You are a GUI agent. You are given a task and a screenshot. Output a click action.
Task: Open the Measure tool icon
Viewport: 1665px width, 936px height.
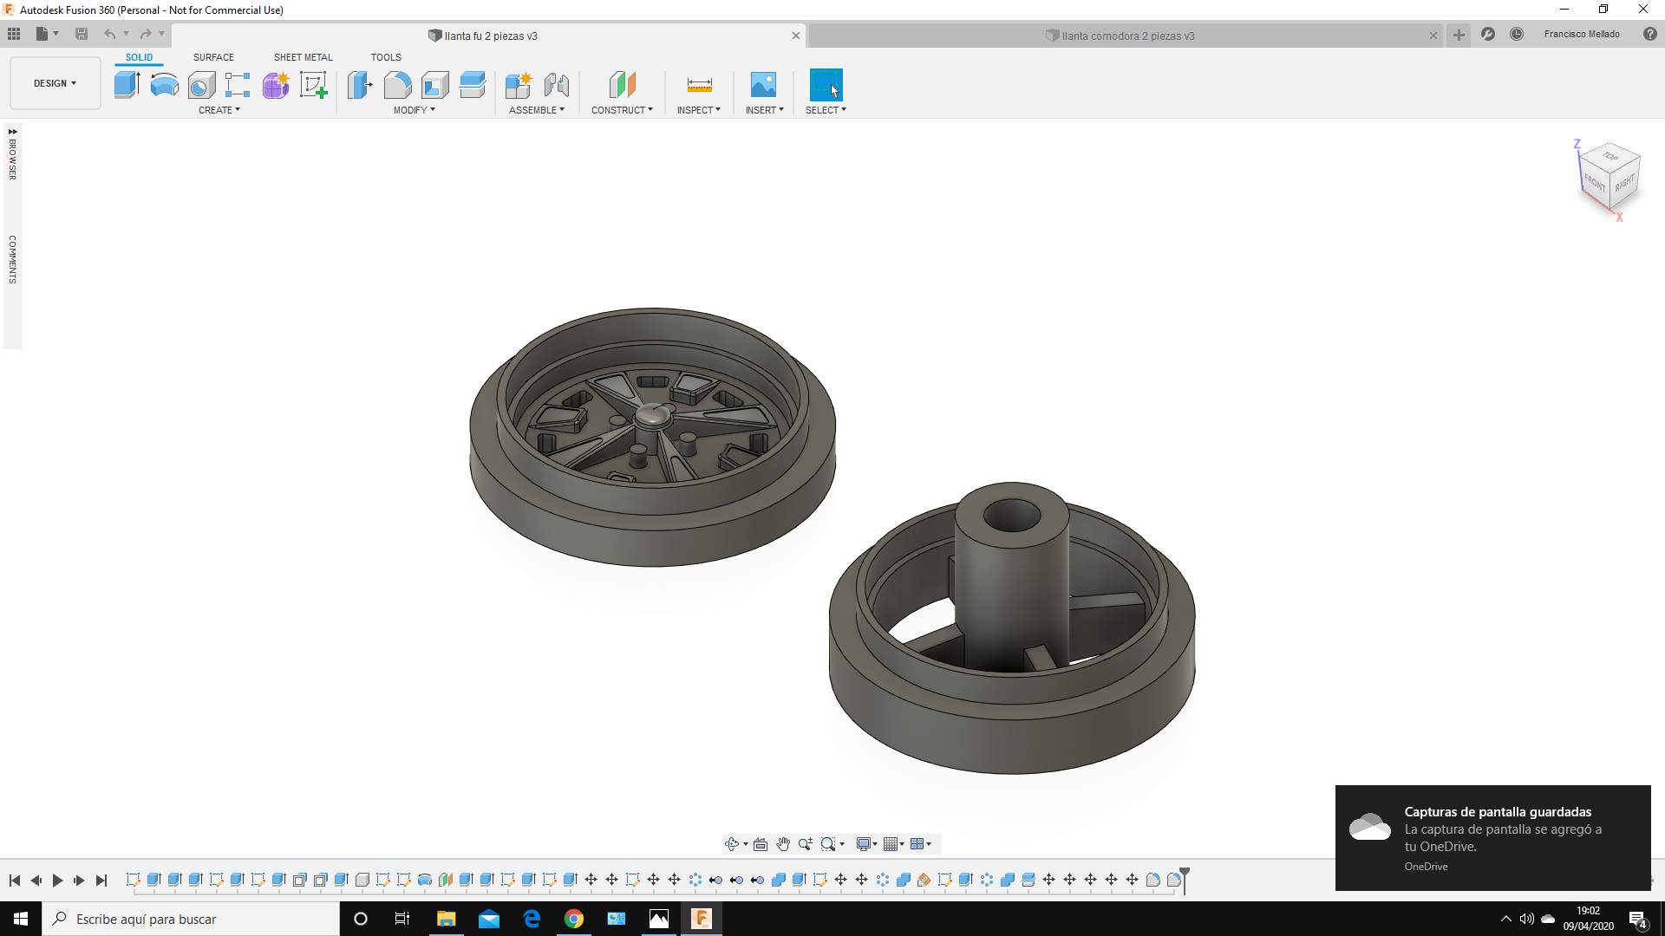699,85
